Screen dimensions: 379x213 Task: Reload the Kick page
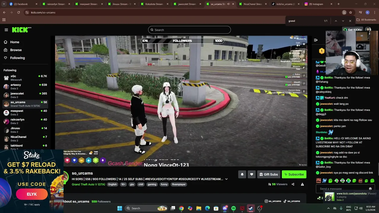(x=18, y=12)
